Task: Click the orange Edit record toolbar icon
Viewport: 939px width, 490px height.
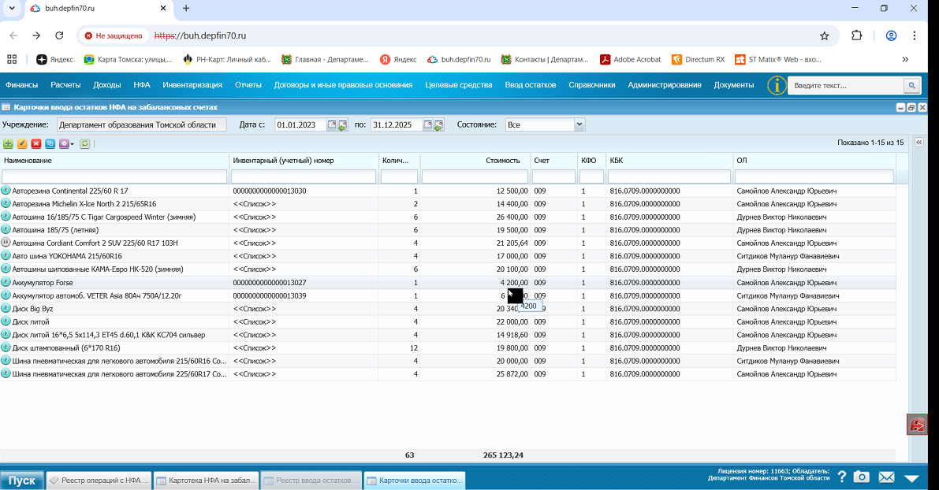Action: (x=22, y=143)
